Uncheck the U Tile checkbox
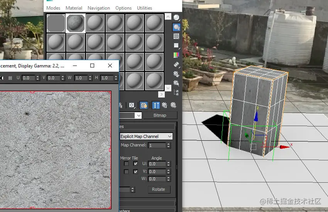The height and width of the screenshot is (212, 328). (135, 164)
